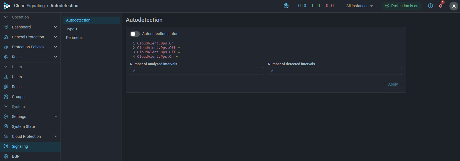460x161 pixels.
Task: Expand the Dashboard menu chevron
Action: click(x=56, y=27)
